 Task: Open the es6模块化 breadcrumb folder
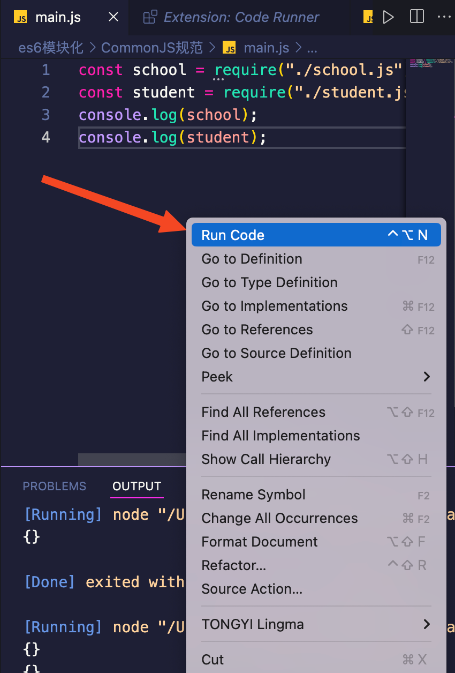pos(51,48)
